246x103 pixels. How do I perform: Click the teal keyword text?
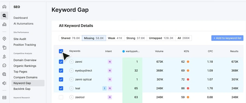78,88
